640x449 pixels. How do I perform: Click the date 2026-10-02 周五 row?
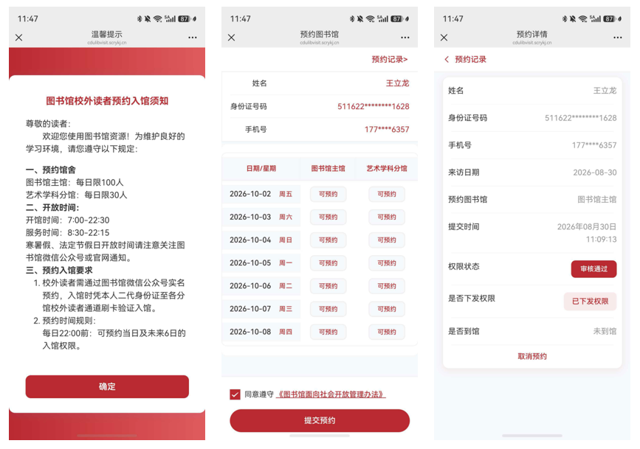[x=261, y=194]
